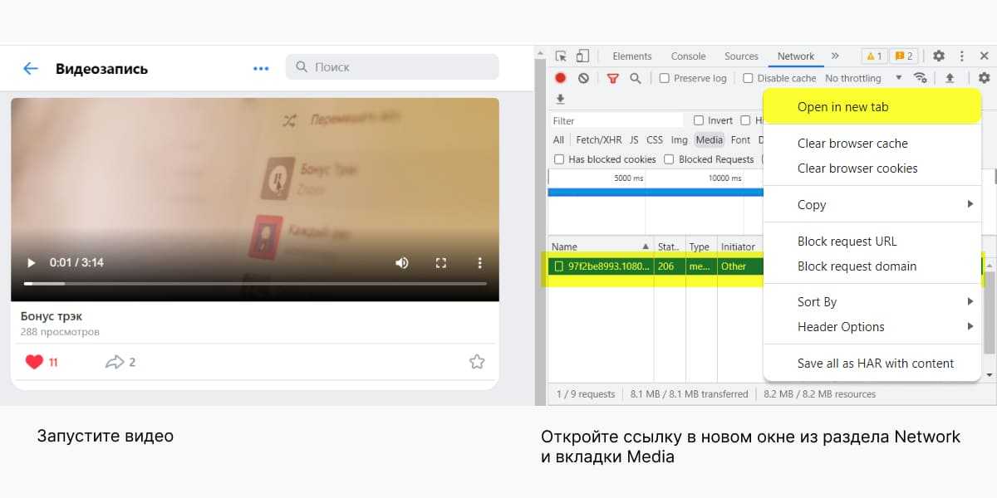
Task: Click the red record network log button
Action: pyautogui.click(x=561, y=78)
